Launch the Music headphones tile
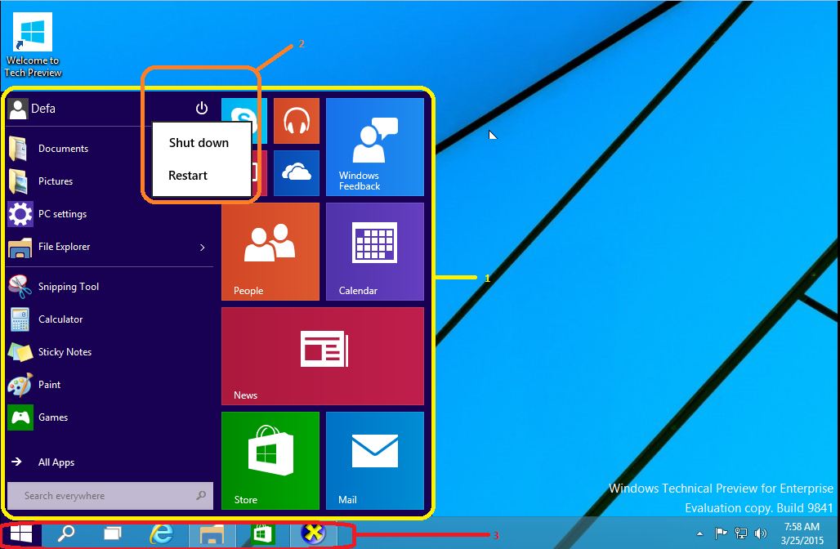This screenshot has height=549, width=840. click(296, 121)
